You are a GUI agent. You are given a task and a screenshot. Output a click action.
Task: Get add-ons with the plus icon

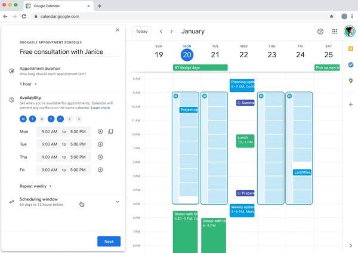(351, 104)
